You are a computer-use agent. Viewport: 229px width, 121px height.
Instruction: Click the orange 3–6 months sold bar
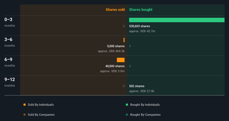tap(124, 40)
